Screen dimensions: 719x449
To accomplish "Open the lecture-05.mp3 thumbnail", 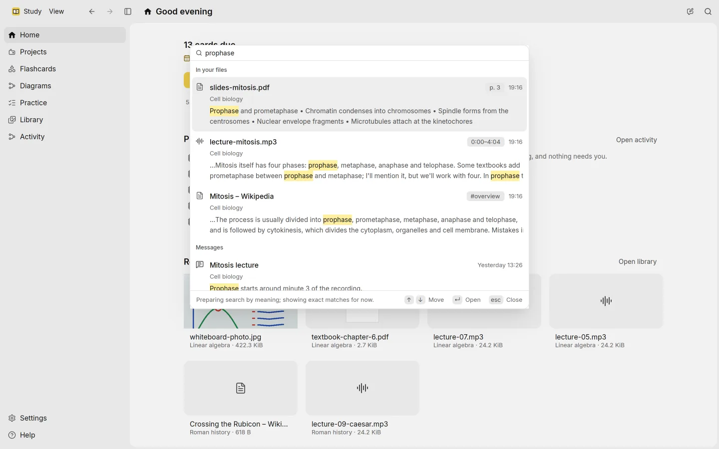I will coord(606,301).
